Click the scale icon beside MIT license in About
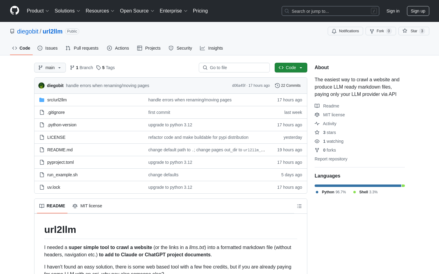 (x=317, y=115)
